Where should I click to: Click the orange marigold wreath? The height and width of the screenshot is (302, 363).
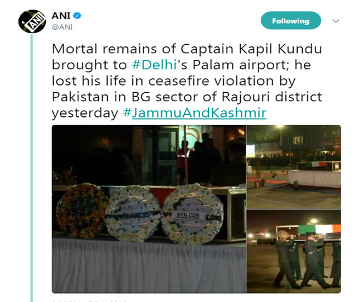tap(82, 210)
